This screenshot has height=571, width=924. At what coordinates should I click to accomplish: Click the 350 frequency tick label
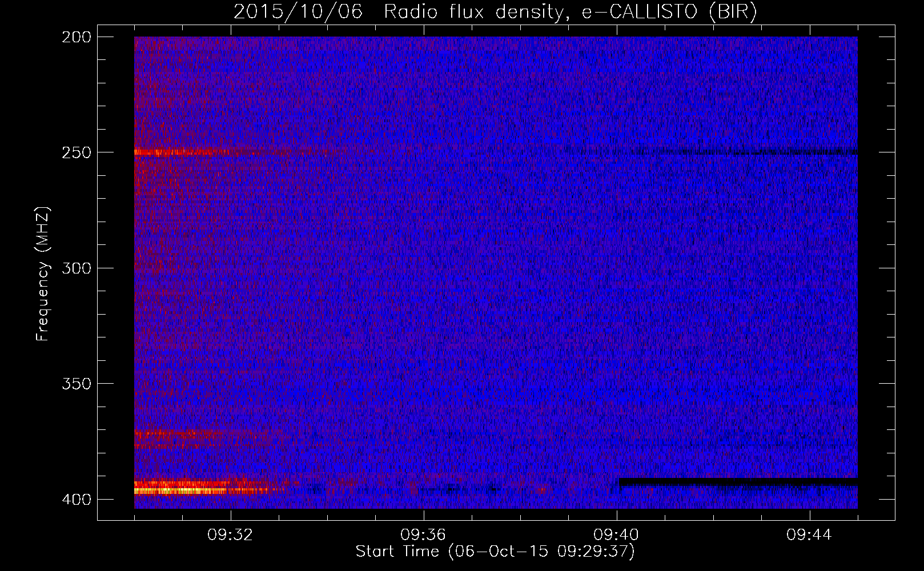click(76, 384)
